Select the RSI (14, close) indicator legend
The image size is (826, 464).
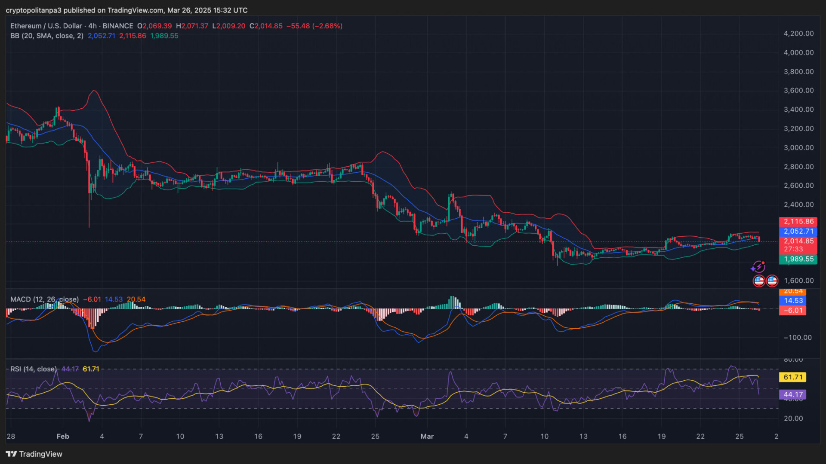pyautogui.click(x=33, y=369)
